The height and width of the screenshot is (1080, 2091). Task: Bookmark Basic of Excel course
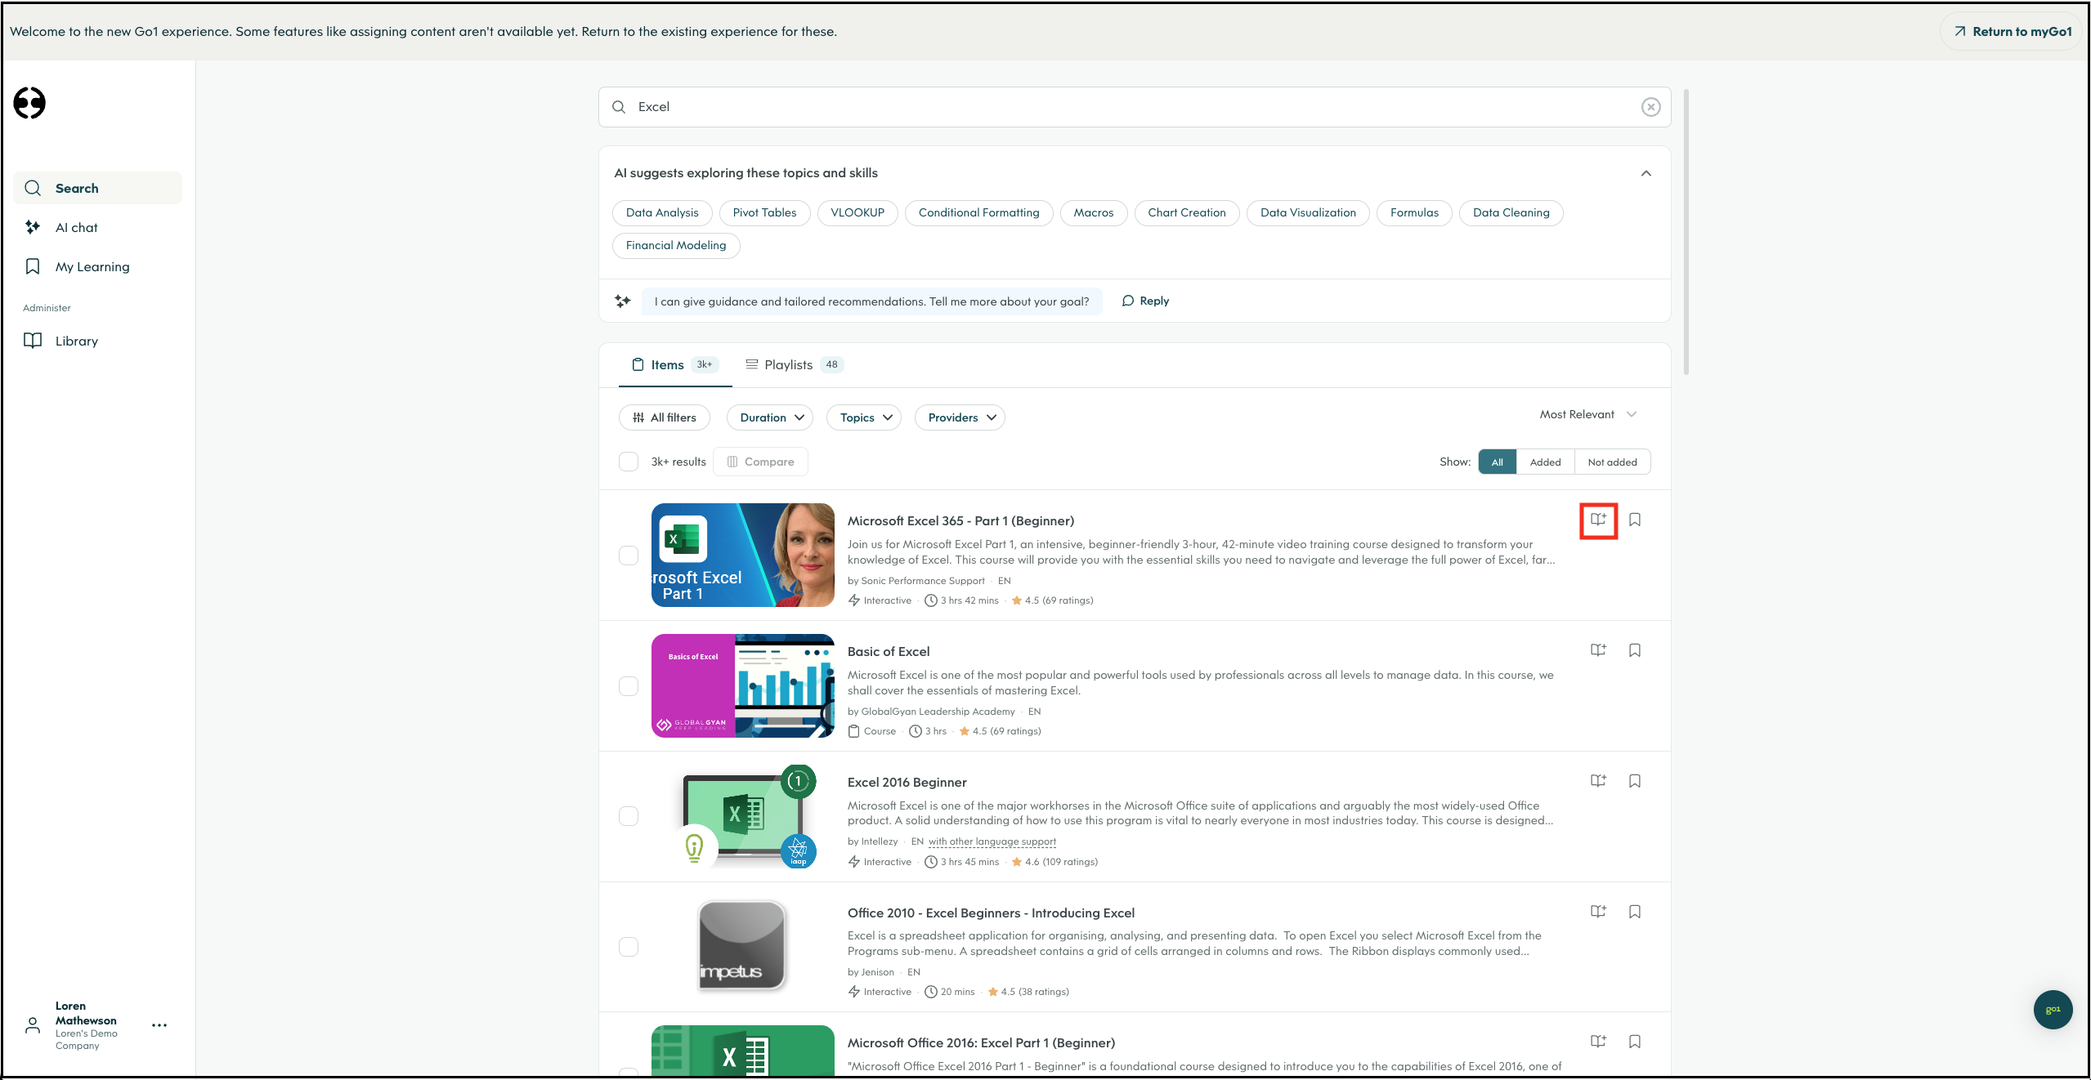[x=1635, y=650]
